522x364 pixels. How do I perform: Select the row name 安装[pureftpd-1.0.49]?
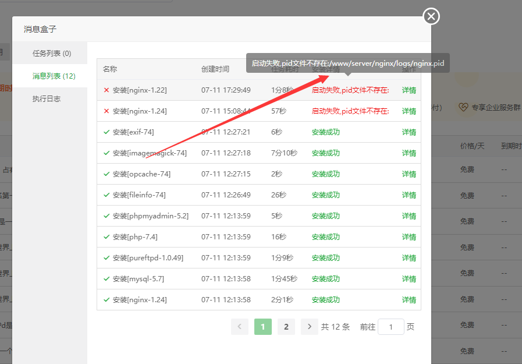[x=148, y=258]
